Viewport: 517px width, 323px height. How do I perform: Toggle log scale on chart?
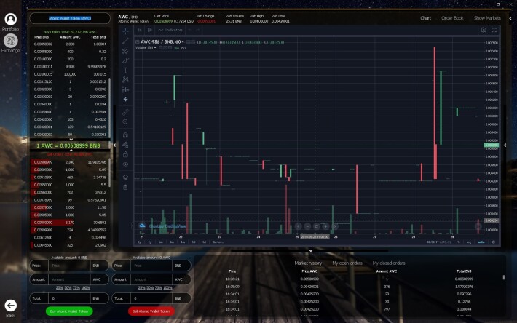tap(468, 242)
